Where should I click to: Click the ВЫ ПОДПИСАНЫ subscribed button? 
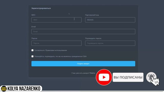[128, 77]
